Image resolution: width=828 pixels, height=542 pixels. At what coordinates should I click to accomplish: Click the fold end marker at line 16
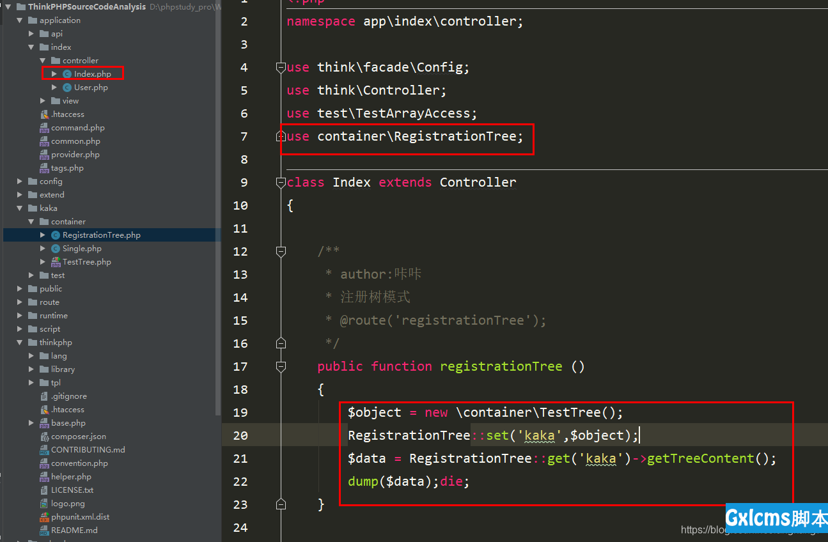coord(280,343)
